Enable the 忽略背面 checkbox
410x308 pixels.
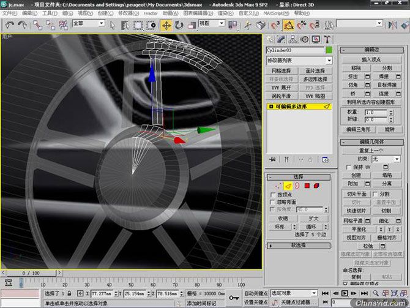(273, 202)
